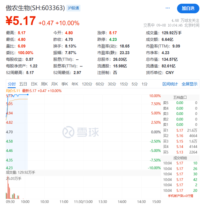Select the 年K chart tab

pyautogui.click(x=75, y=84)
